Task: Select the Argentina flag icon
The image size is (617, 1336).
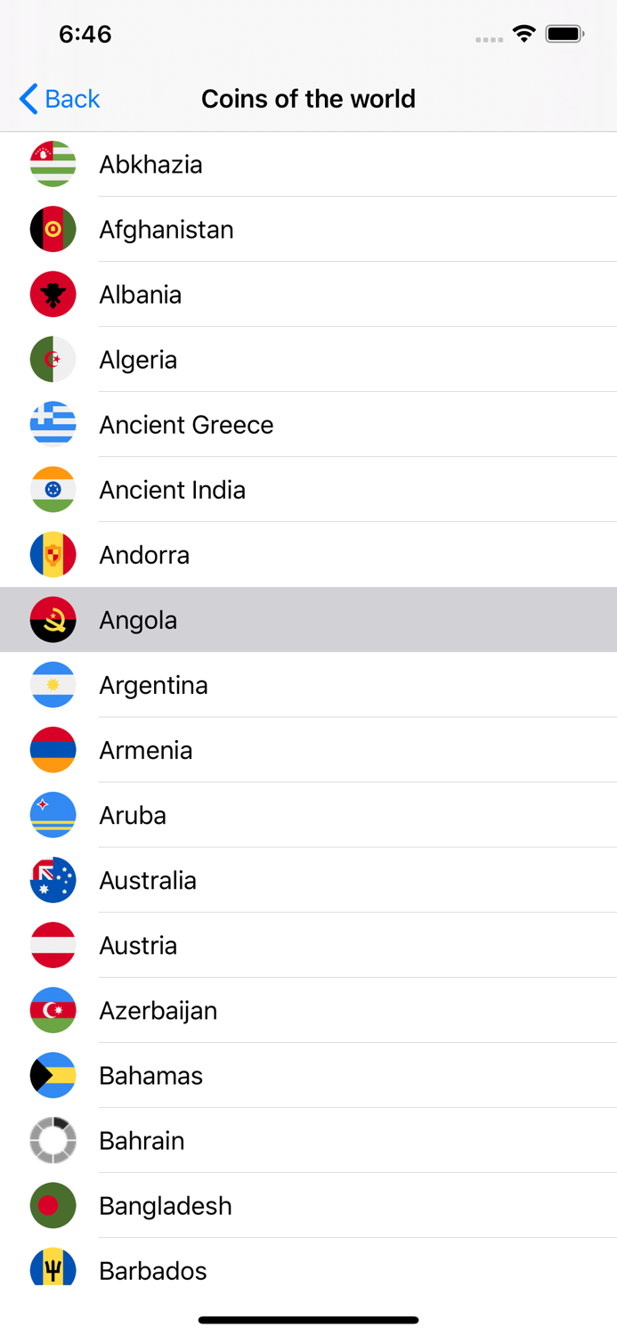Action: pyautogui.click(x=53, y=684)
